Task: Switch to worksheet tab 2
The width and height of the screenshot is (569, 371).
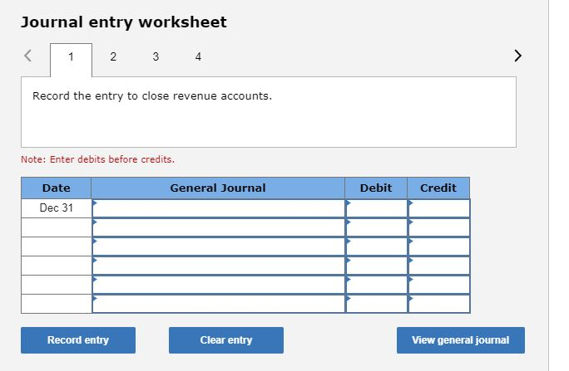Action: [x=113, y=56]
